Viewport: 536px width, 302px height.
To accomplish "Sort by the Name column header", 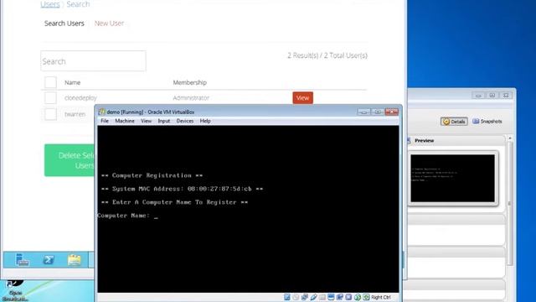I will pyautogui.click(x=73, y=82).
